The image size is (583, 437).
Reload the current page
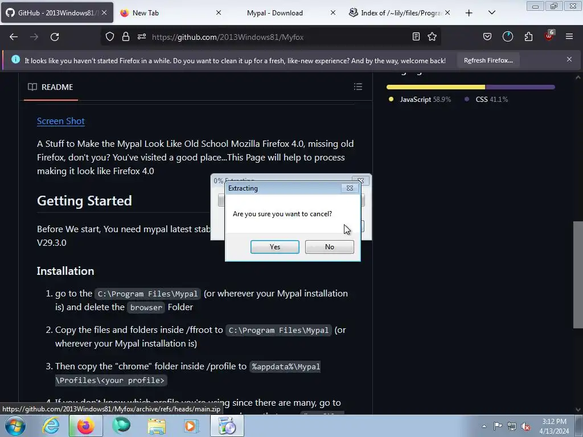click(55, 37)
